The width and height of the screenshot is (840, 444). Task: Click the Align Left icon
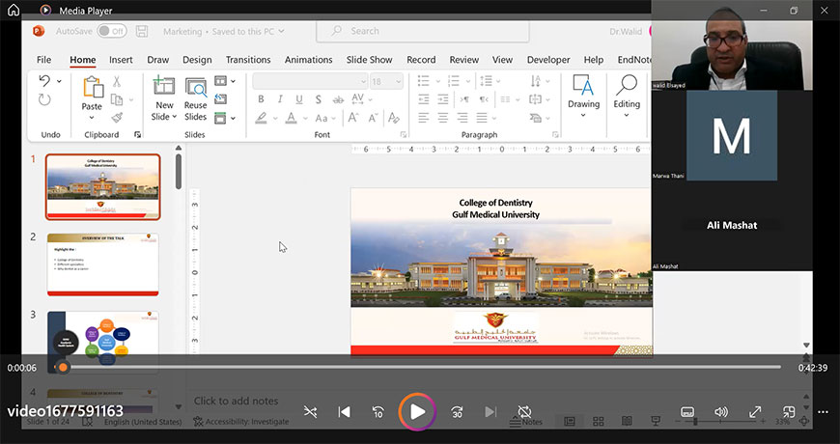point(423,118)
